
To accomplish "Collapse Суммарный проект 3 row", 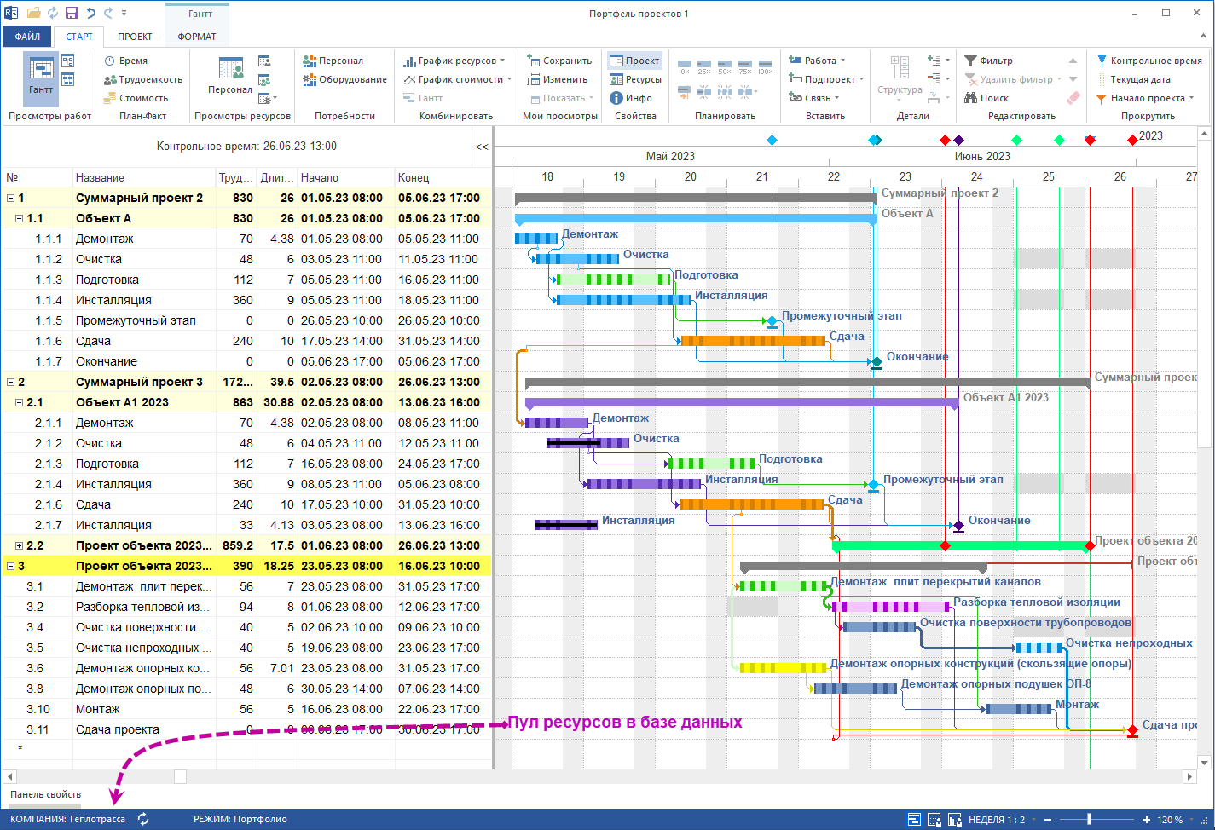I will point(11,382).
